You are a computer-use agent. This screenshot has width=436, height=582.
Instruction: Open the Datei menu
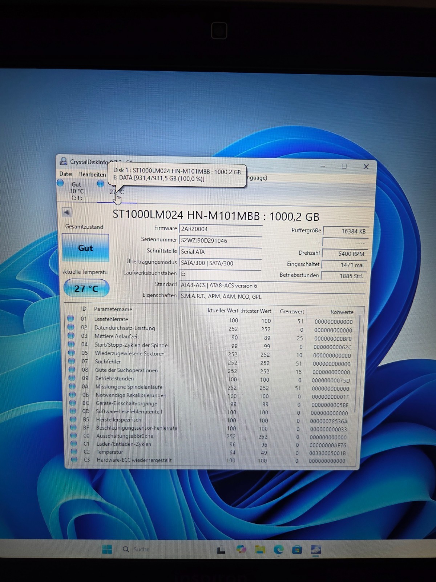coord(66,174)
